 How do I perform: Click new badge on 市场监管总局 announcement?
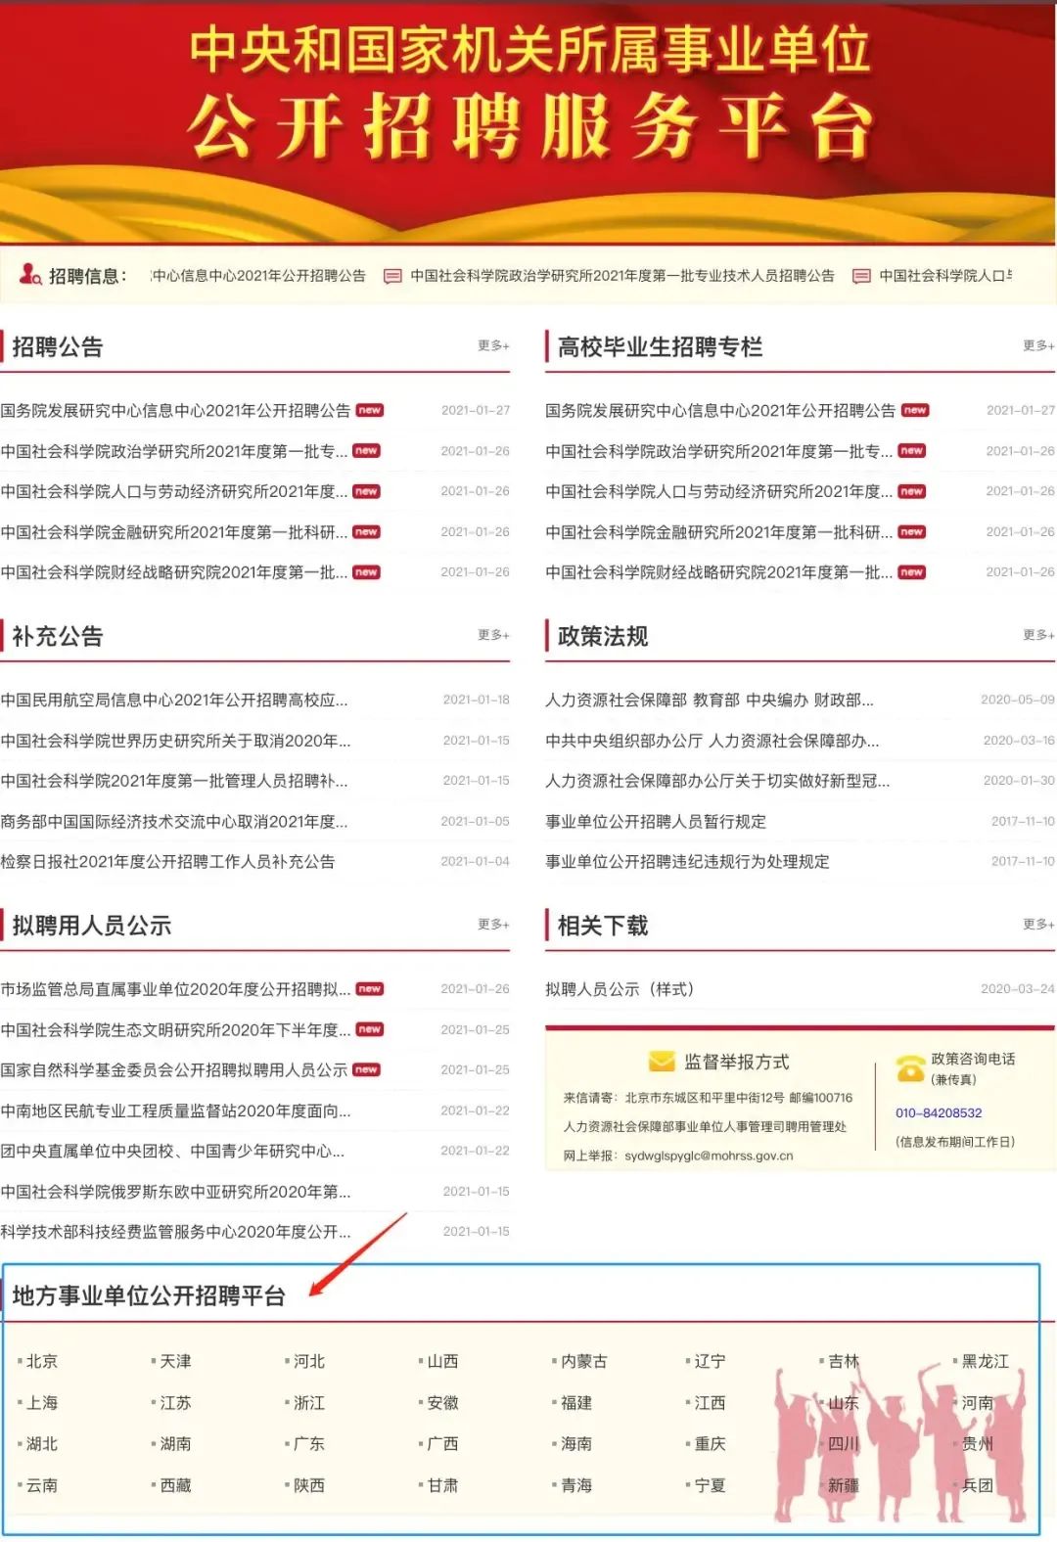[x=370, y=989]
